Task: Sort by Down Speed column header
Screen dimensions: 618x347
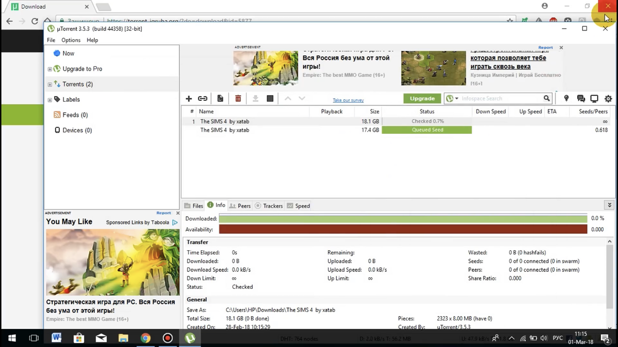Action: point(491,112)
